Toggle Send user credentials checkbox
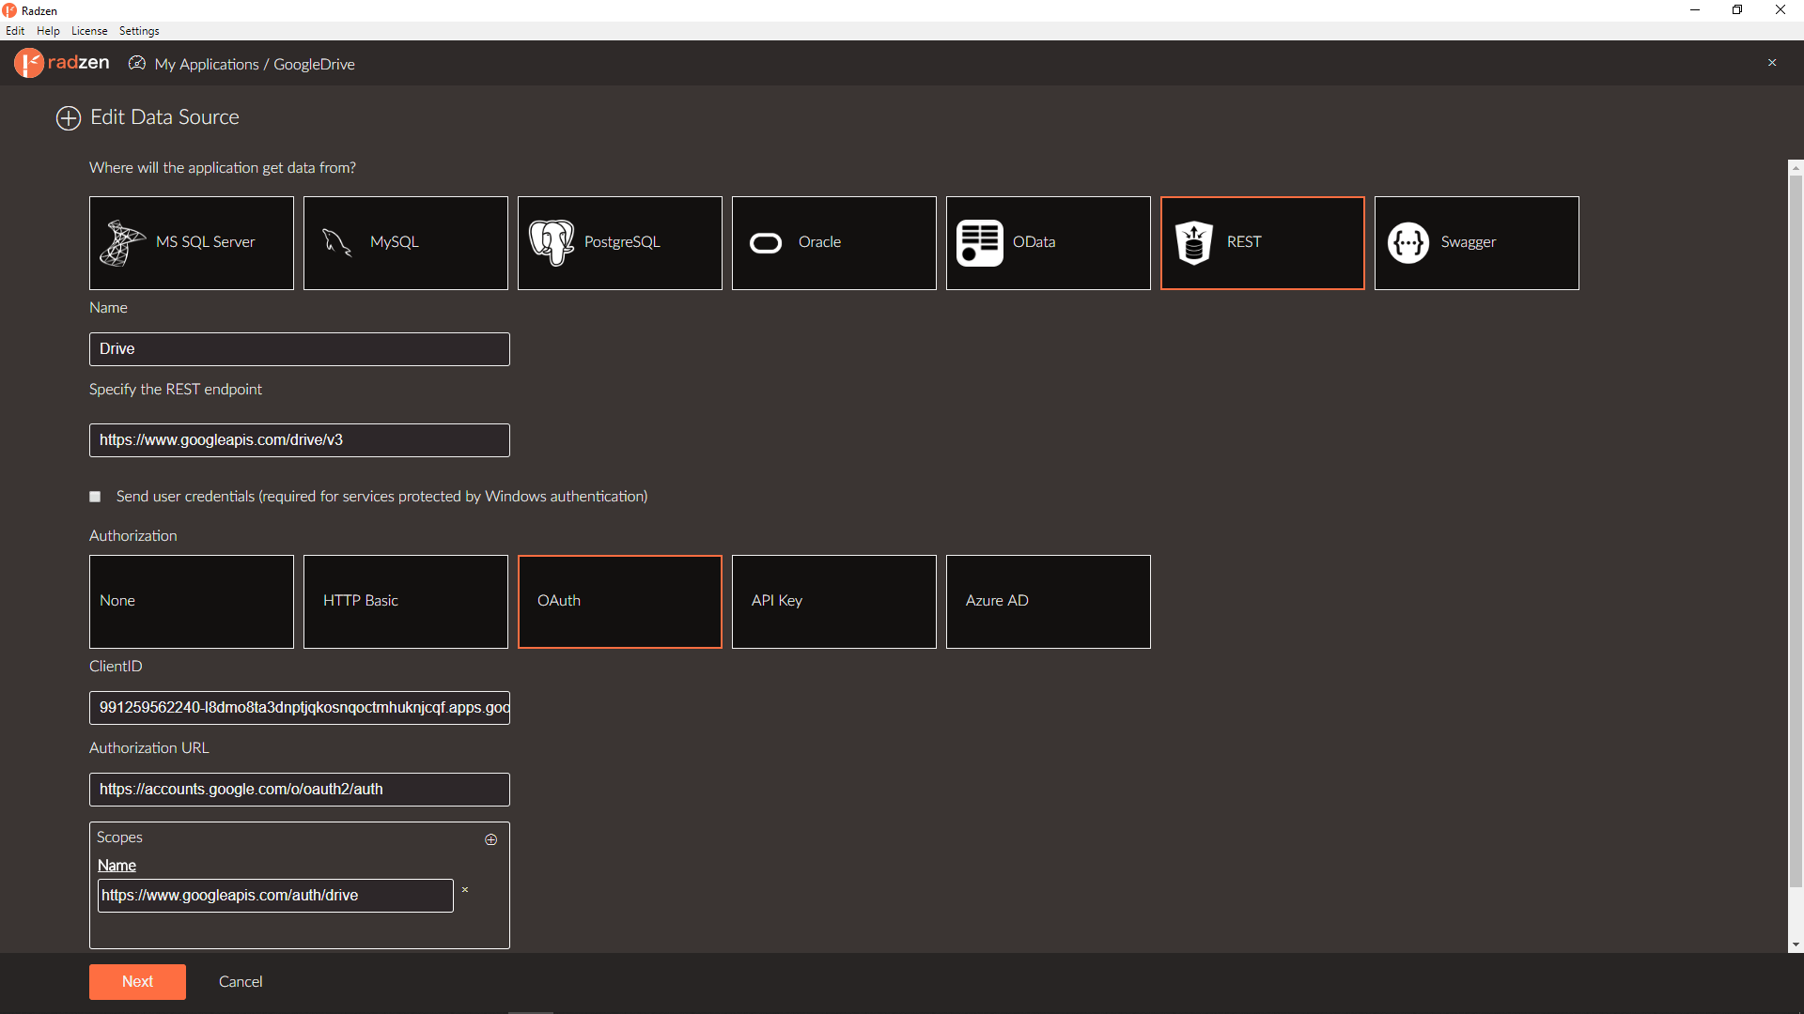1804x1014 pixels. pos(95,497)
